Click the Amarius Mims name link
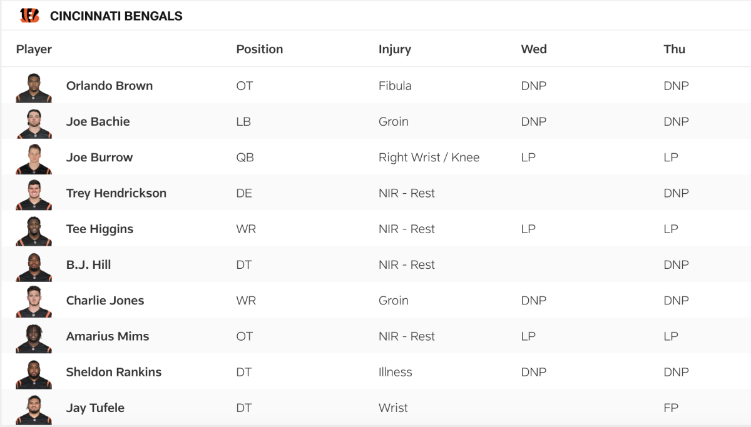The height and width of the screenshot is (427, 751). [108, 336]
